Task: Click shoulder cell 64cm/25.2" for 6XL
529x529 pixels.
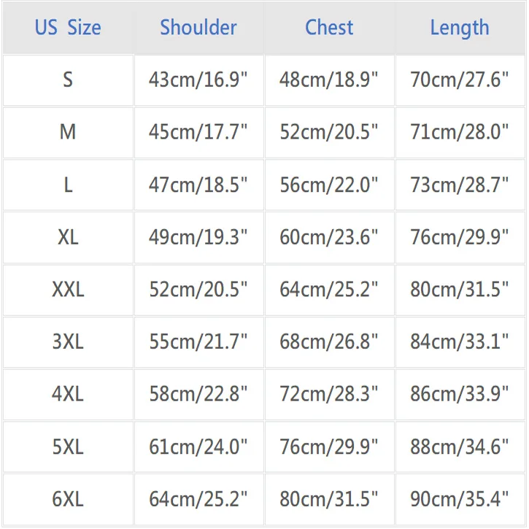Action: (198, 499)
